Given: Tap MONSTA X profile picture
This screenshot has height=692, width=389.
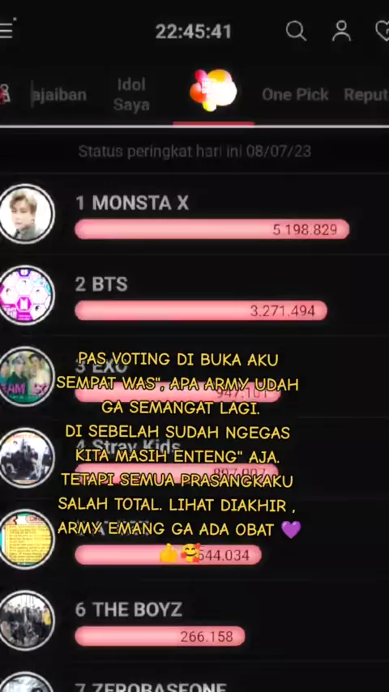Looking at the screenshot, I should coord(27,214).
